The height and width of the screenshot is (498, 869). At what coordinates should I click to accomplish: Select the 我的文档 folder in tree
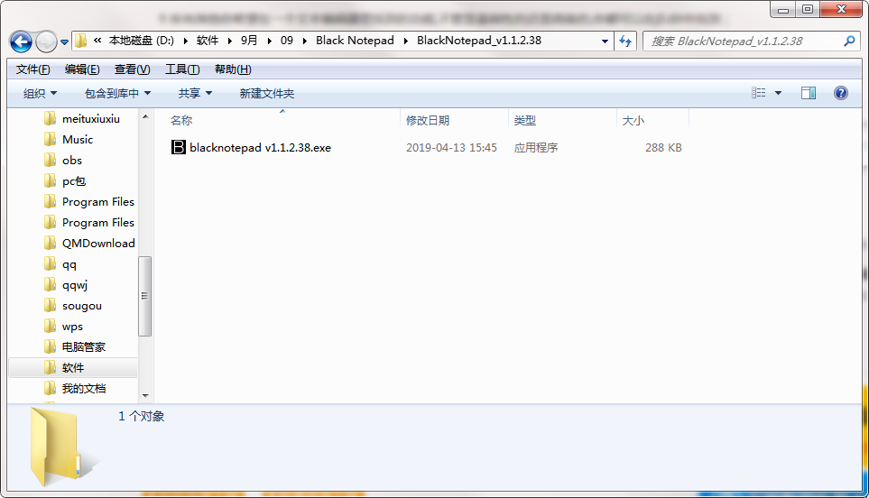[x=84, y=389]
